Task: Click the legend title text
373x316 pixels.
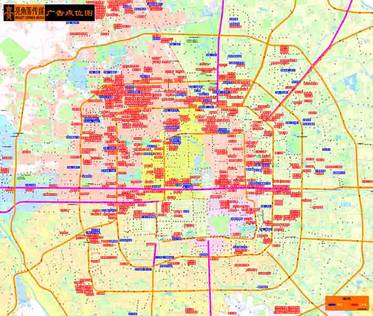Action: [x=346, y=298]
